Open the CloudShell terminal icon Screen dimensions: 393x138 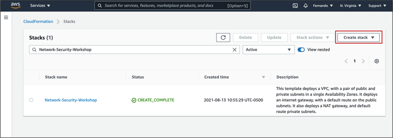point(295,6)
